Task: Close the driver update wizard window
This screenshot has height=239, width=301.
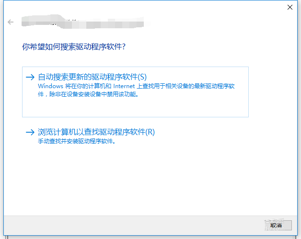Action: coord(290,7)
